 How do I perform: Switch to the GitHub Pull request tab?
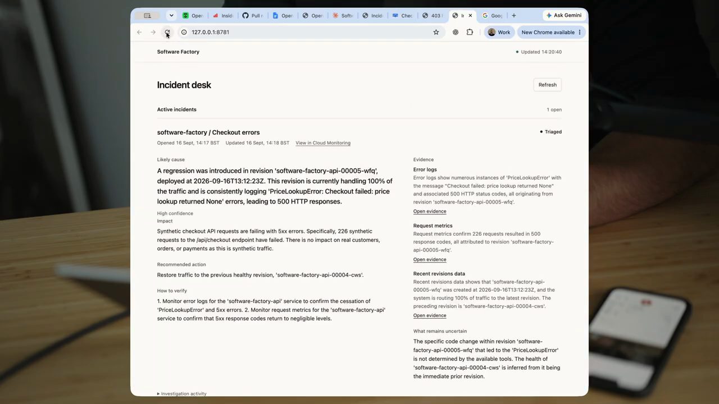[x=252, y=16]
